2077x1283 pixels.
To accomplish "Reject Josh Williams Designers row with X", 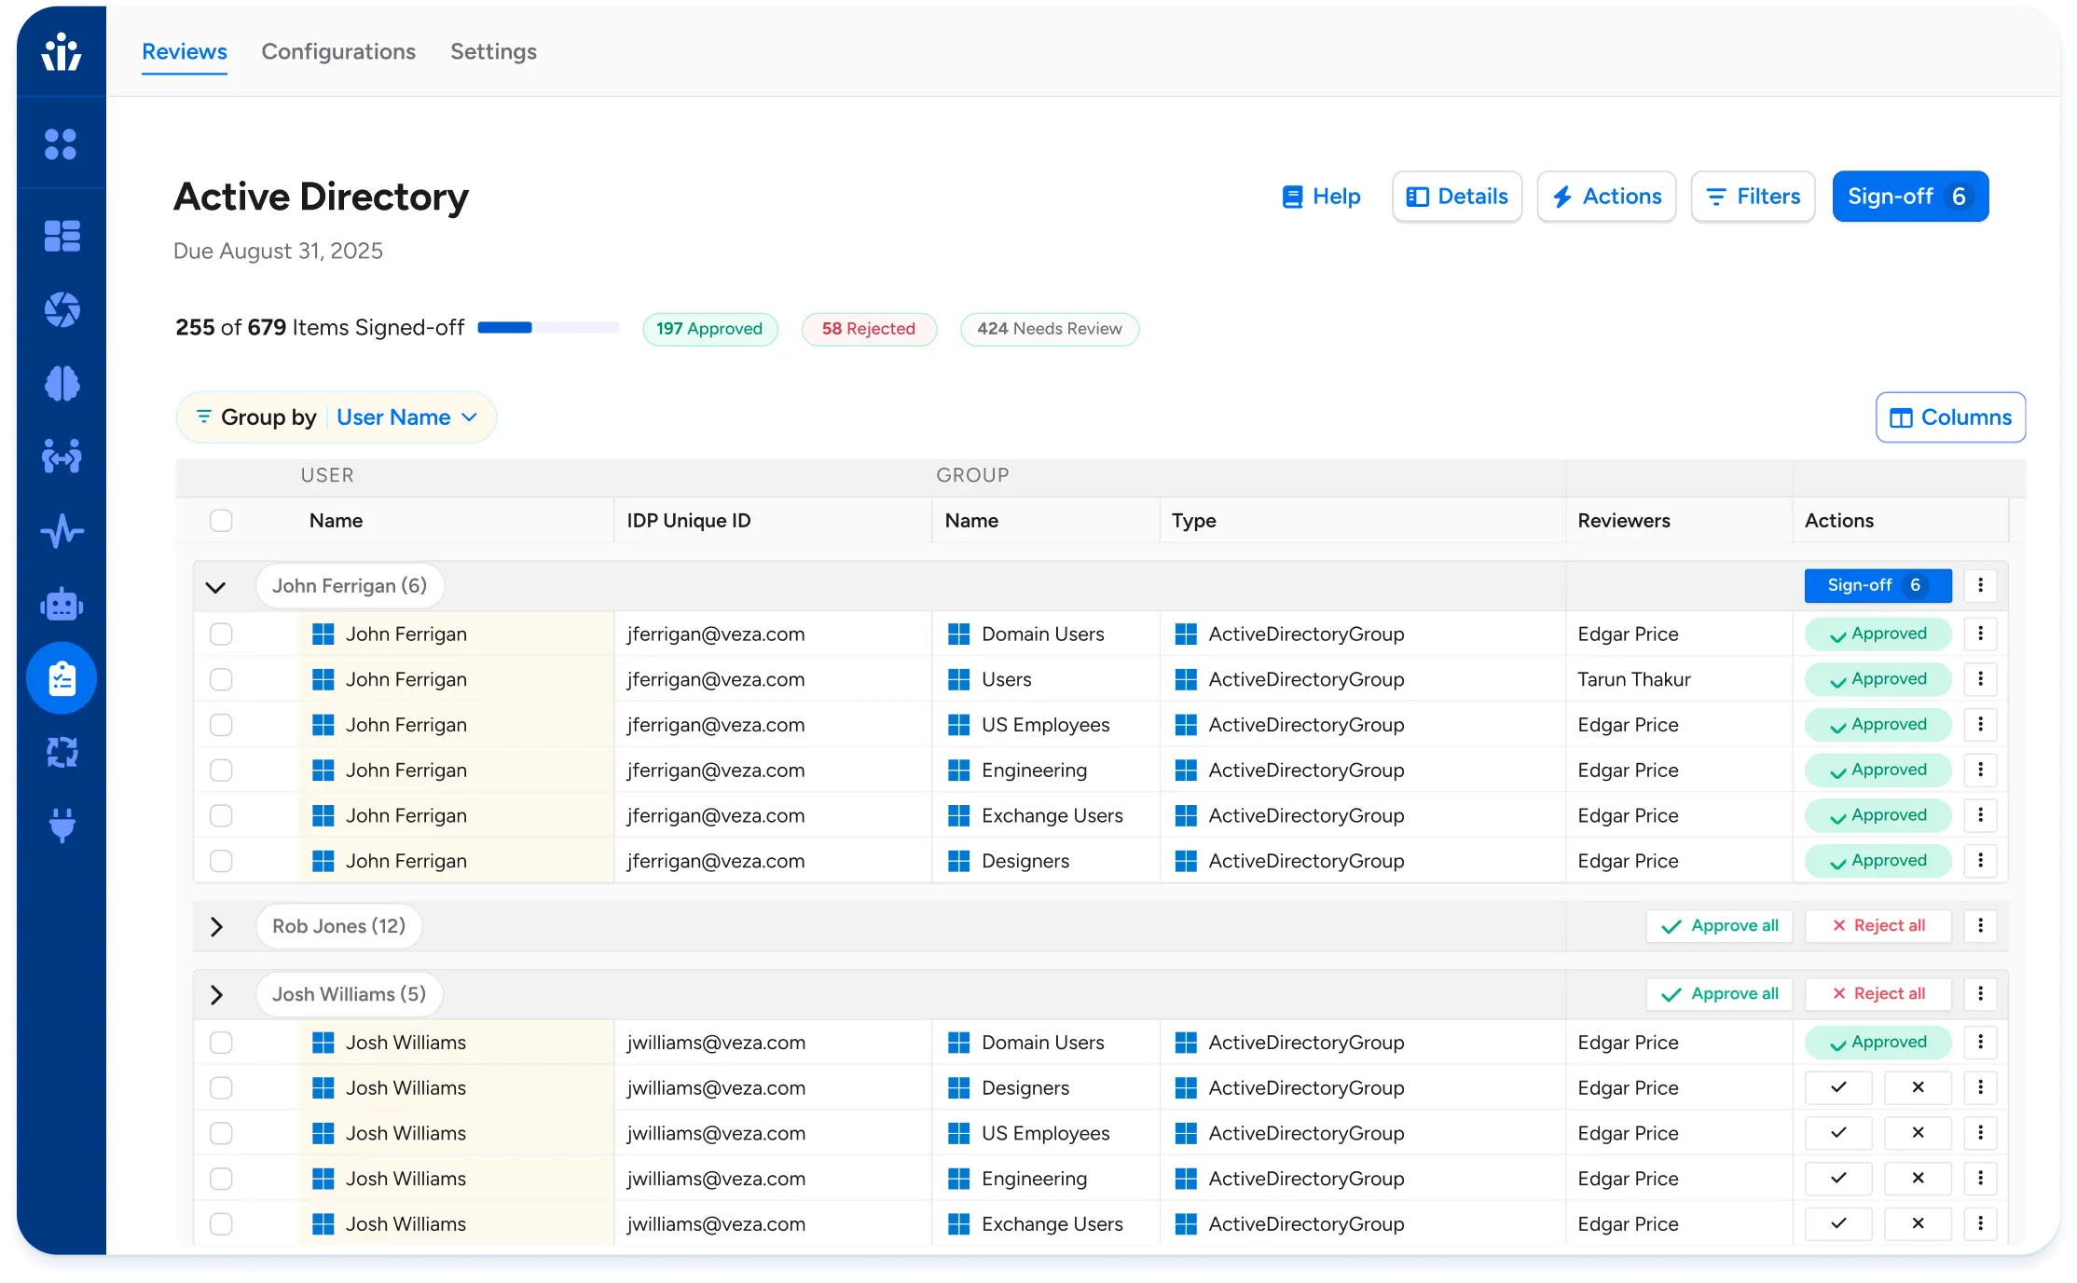I will click(1917, 1087).
